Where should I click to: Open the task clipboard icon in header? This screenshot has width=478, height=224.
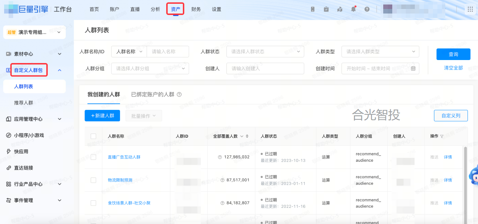pos(326,9)
